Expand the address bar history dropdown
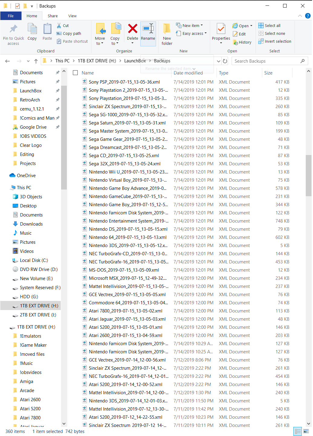Viewport: 313px width, 436px height. click(219, 61)
